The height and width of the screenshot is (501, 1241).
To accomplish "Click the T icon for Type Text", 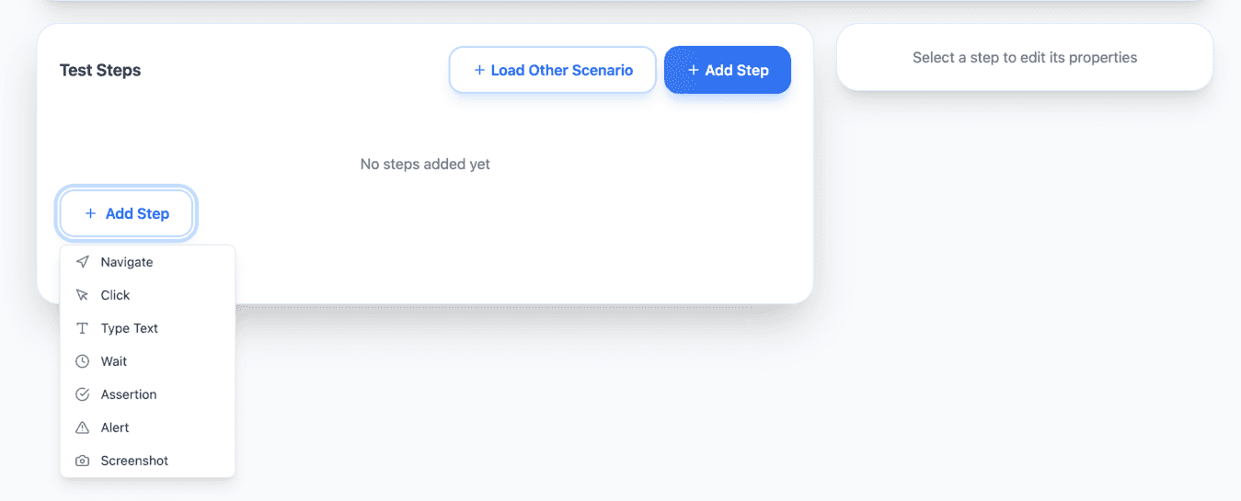I will click(83, 328).
